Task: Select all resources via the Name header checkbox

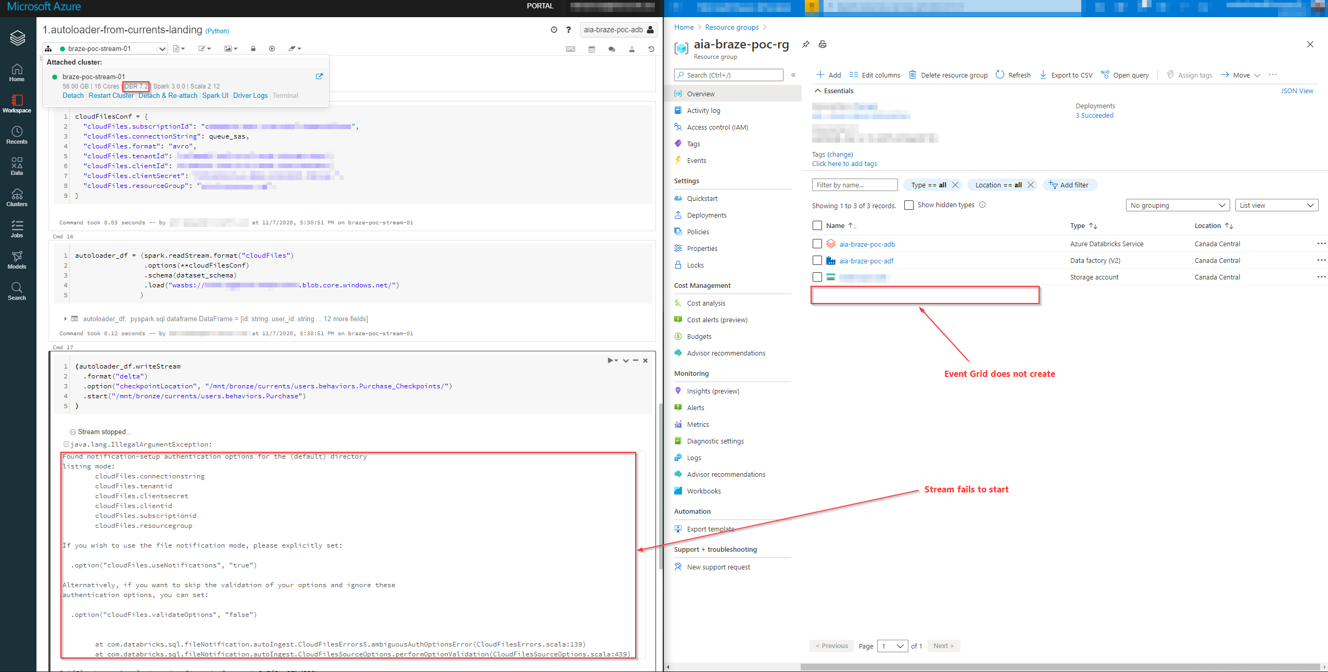Action: click(x=816, y=225)
